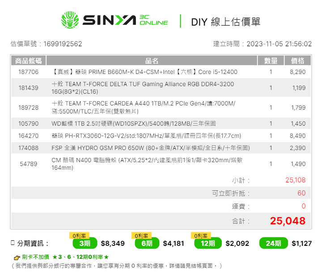Screen dimensions: 322x279
Task: Click barcode 174088
Action: coord(28,148)
